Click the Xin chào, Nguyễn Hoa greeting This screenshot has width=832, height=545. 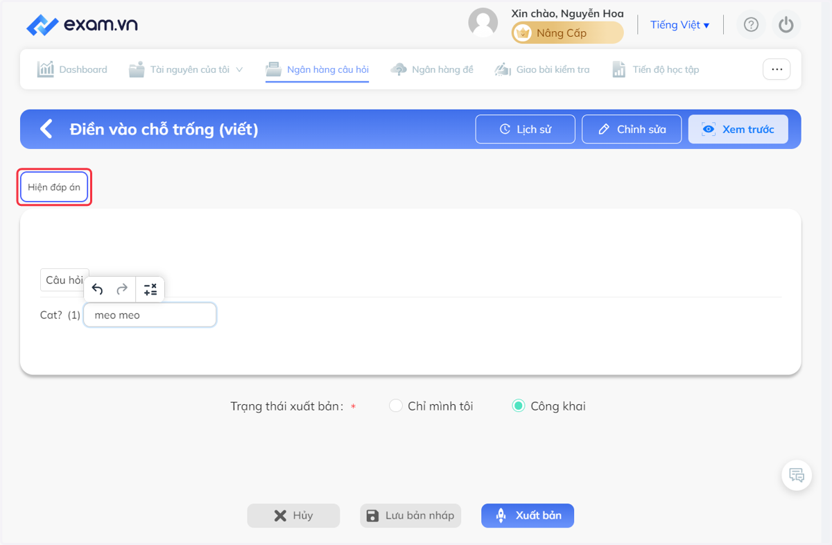(567, 13)
